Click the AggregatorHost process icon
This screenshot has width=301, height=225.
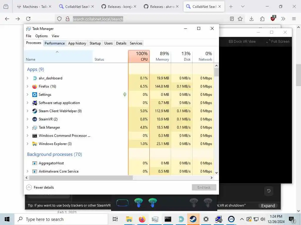[35, 163]
